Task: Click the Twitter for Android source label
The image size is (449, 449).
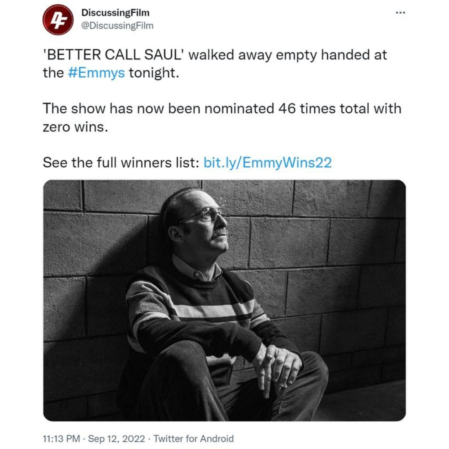Action: 194,439
